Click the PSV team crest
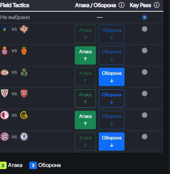This screenshot has width=170, height=174. [5, 72]
